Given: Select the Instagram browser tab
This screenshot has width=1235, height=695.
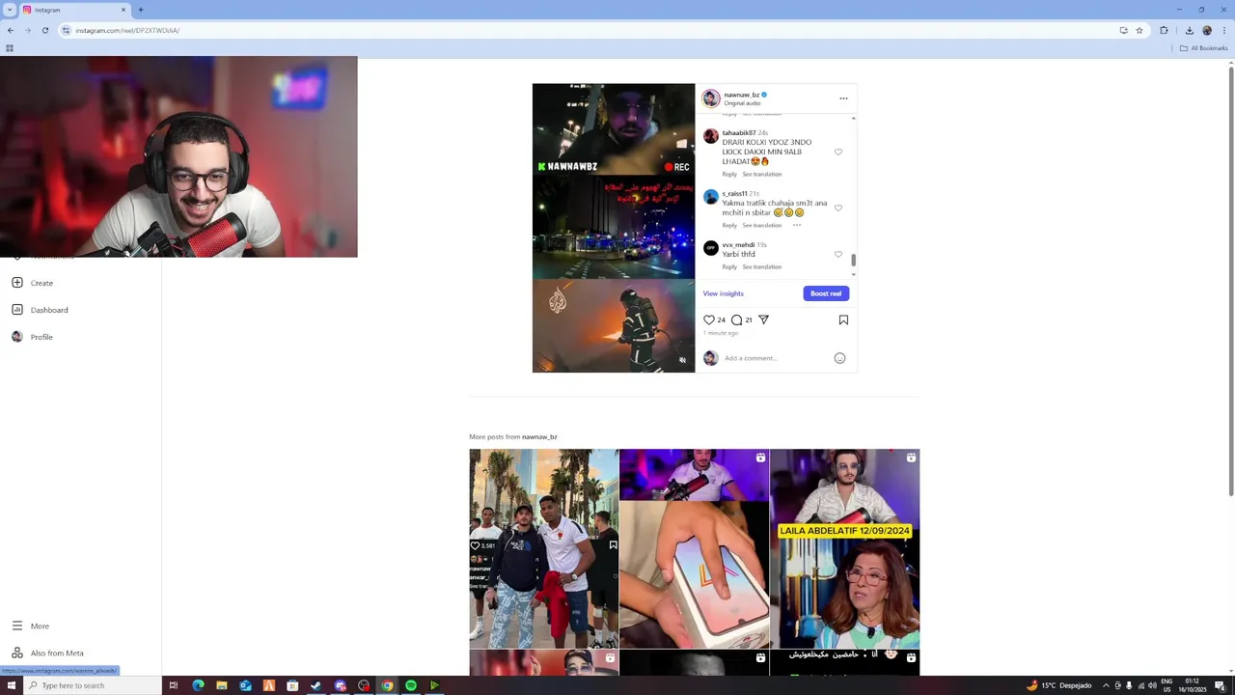Looking at the screenshot, I should [73, 10].
